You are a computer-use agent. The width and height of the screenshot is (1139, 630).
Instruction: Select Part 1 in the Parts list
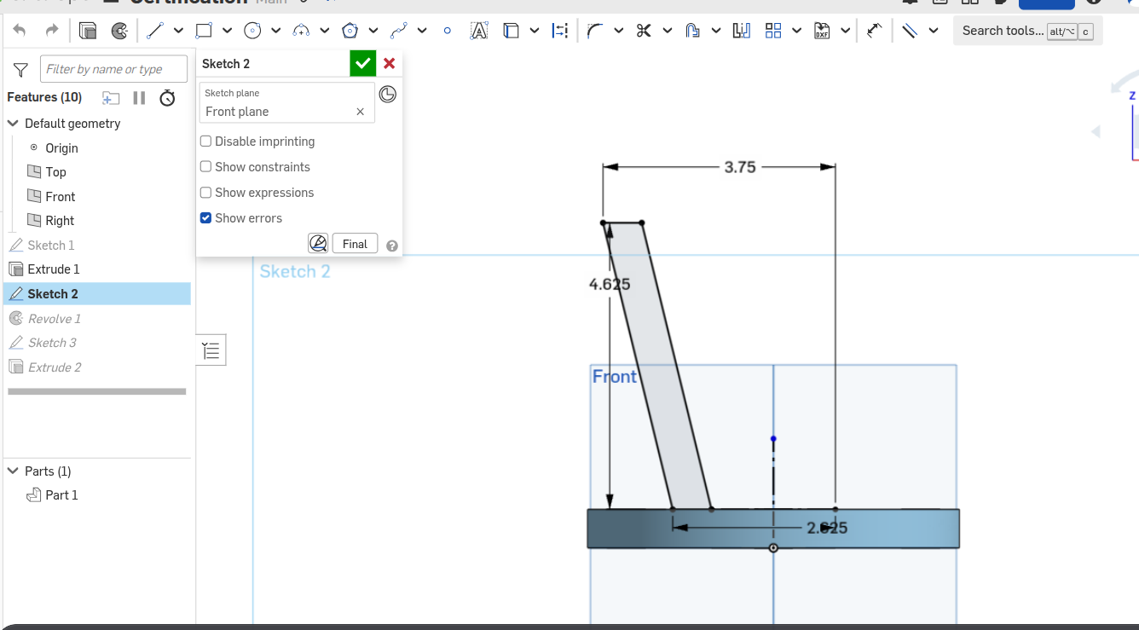point(61,495)
